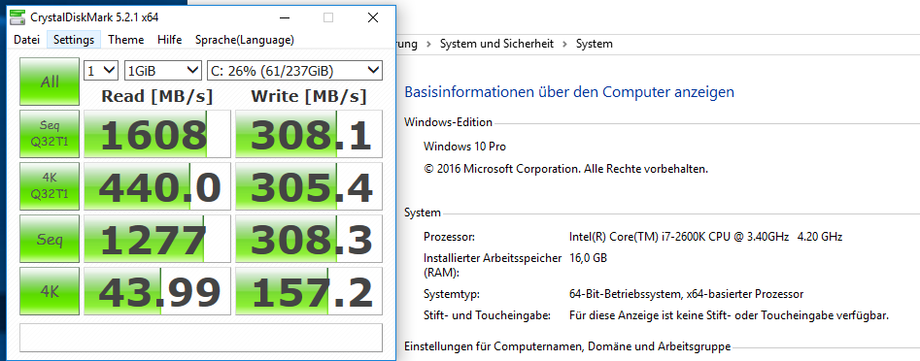The height and width of the screenshot is (361, 920).
Task: Click the Systemtyp value '64-Bit-Betriebssystem'
Action: pyautogui.click(x=686, y=294)
